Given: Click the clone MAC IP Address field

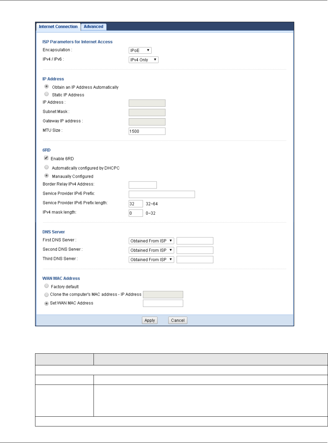Looking at the screenshot, I should click(x=163, y=295).
